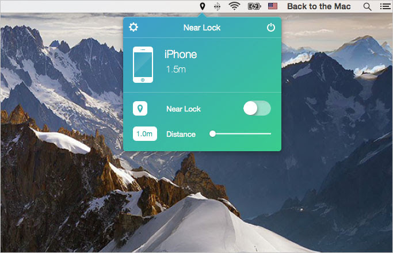393x253 pixels.
Task: Click the Near Lock label beside the switch
Action: tap(184, 109)
